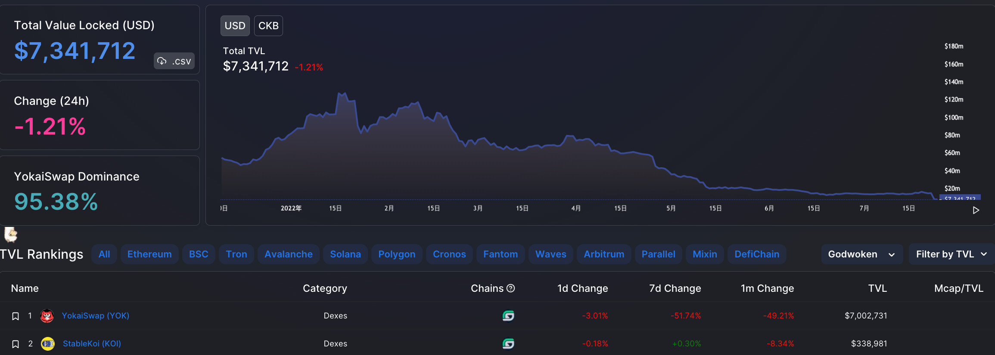995x355 pixels.
Task: Download TVL data as .csv
Action: tap(174, 61)
